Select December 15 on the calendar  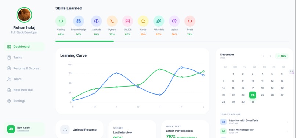(233, 88)
